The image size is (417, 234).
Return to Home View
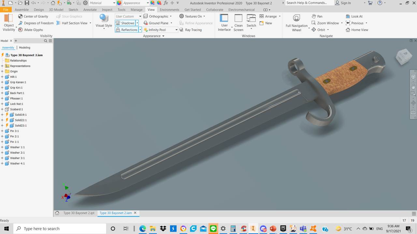(x=357, y=30)
